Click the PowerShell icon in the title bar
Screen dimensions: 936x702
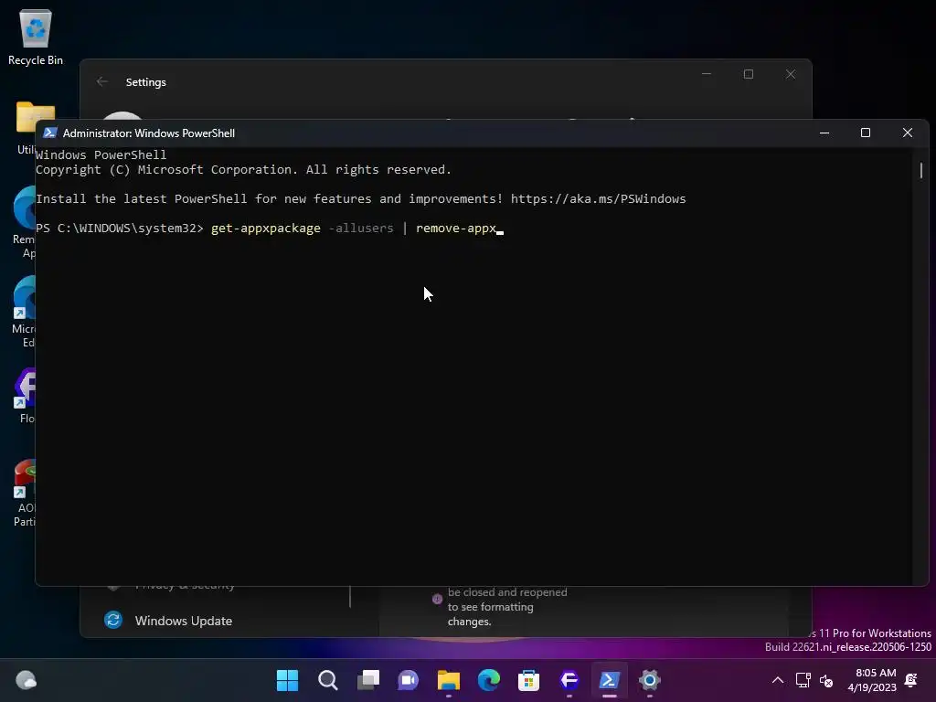pos(50,133)
